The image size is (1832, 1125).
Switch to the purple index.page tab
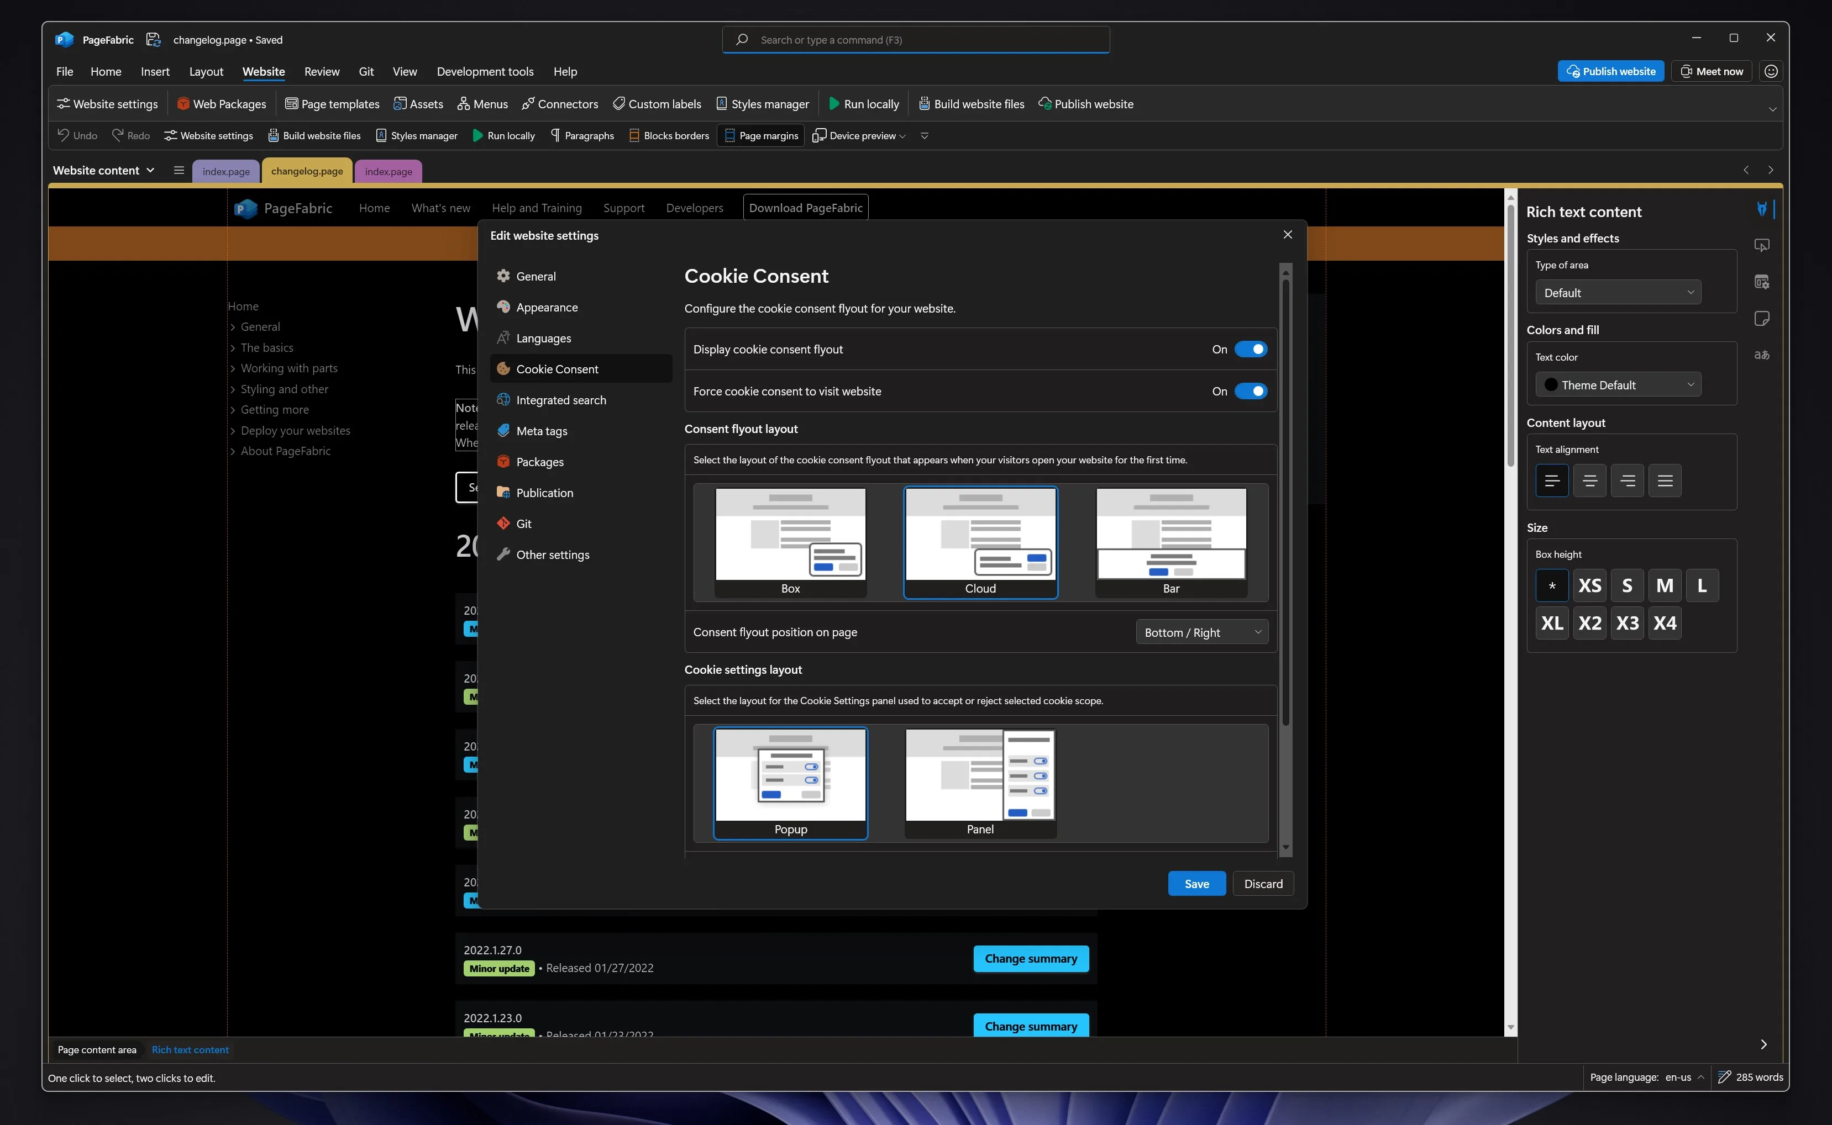point(389,171)
